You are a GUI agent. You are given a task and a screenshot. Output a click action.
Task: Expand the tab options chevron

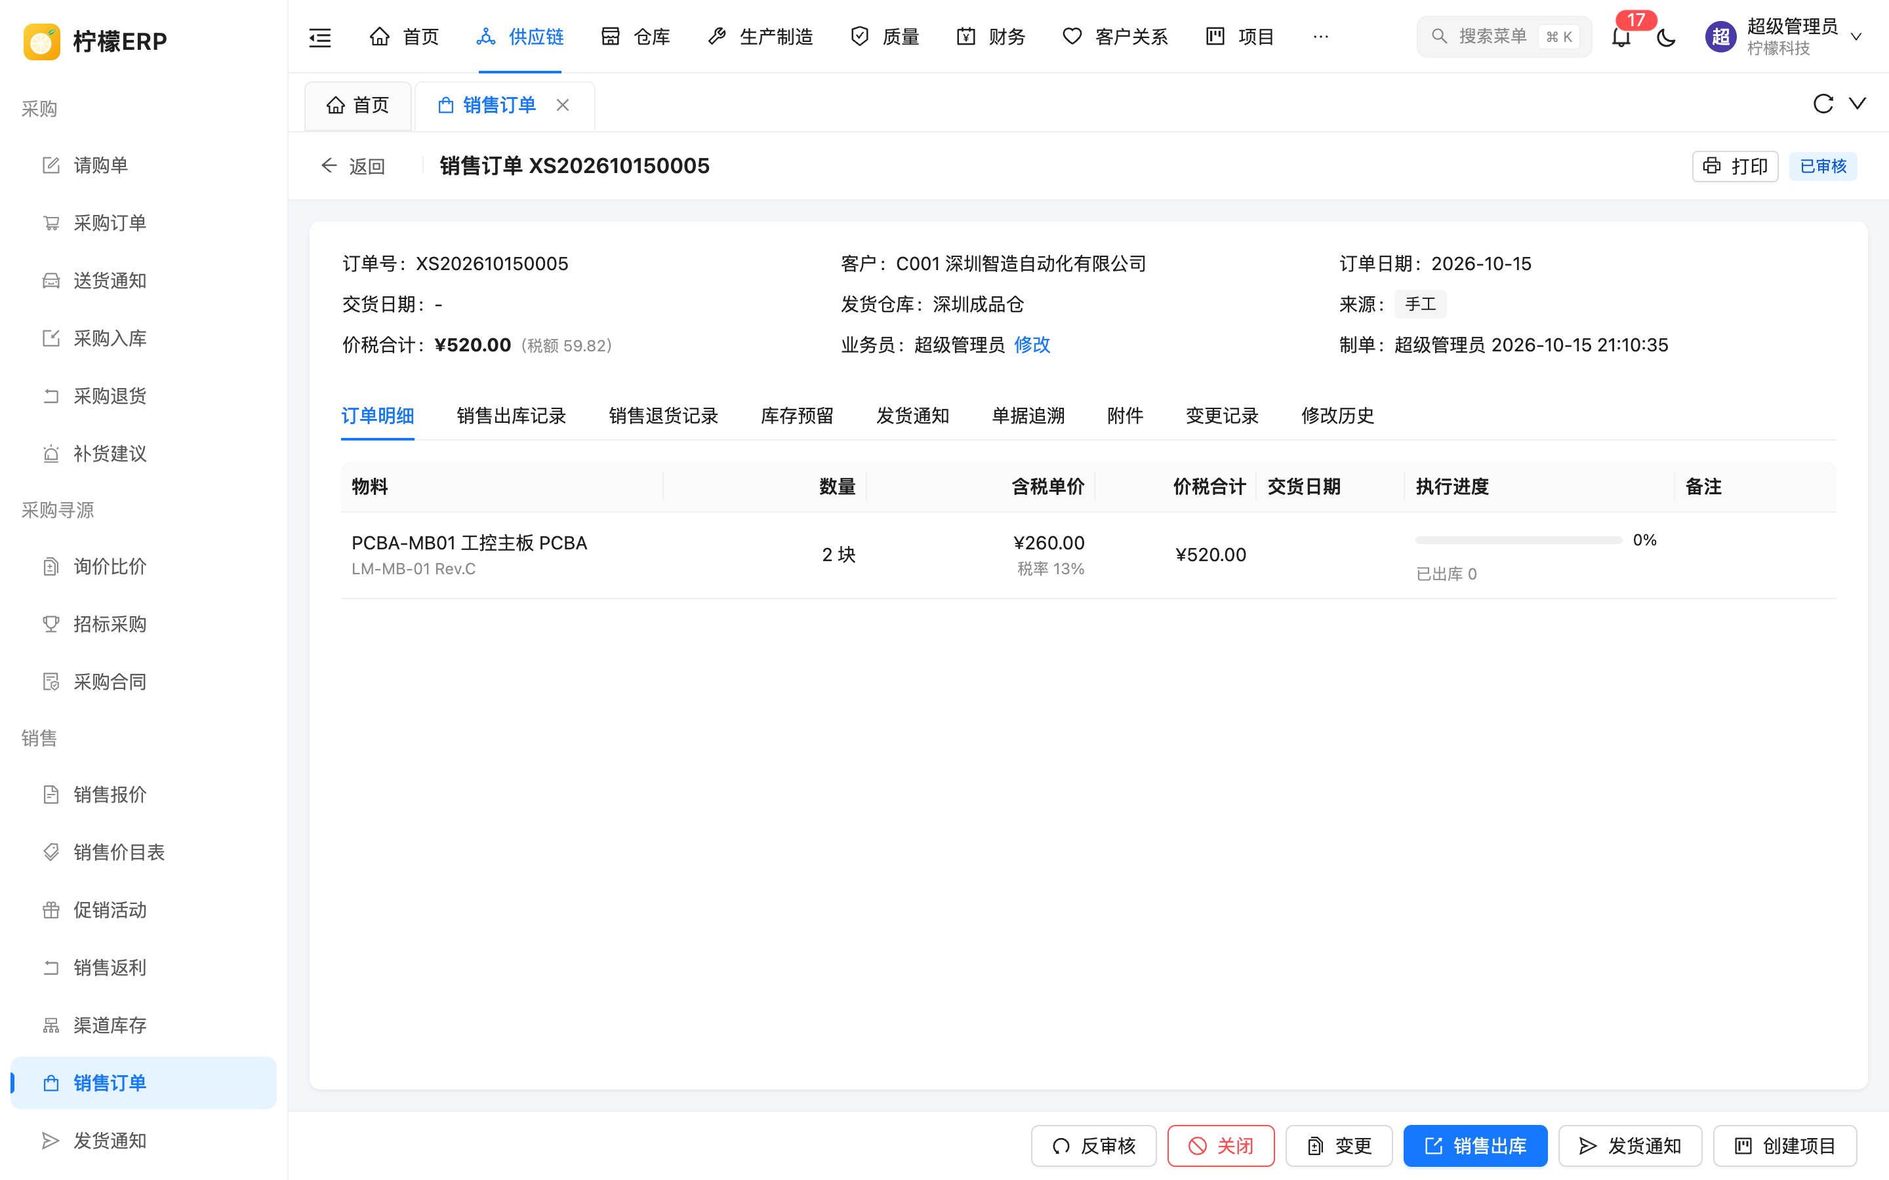pos(1858,103)
